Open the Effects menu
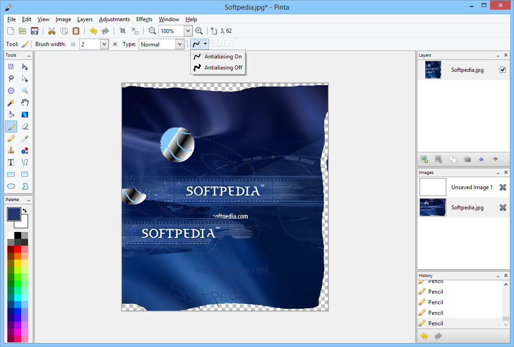514x347 pixels. pyautogui.click(x=144, y=19)
